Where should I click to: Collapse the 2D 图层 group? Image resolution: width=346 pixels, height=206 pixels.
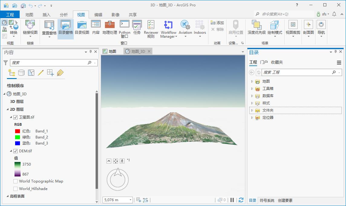pos(8,109)
